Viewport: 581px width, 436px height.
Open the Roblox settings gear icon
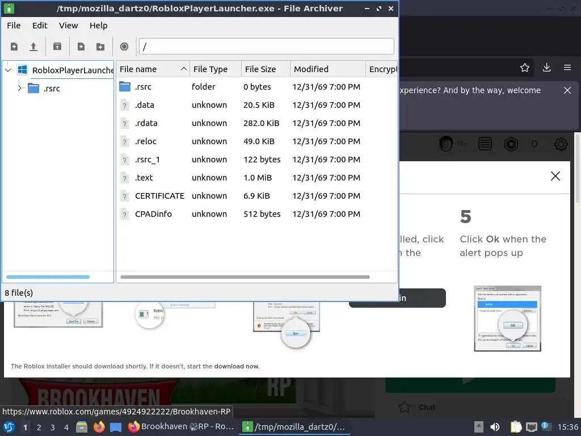[x=561, y=144]
